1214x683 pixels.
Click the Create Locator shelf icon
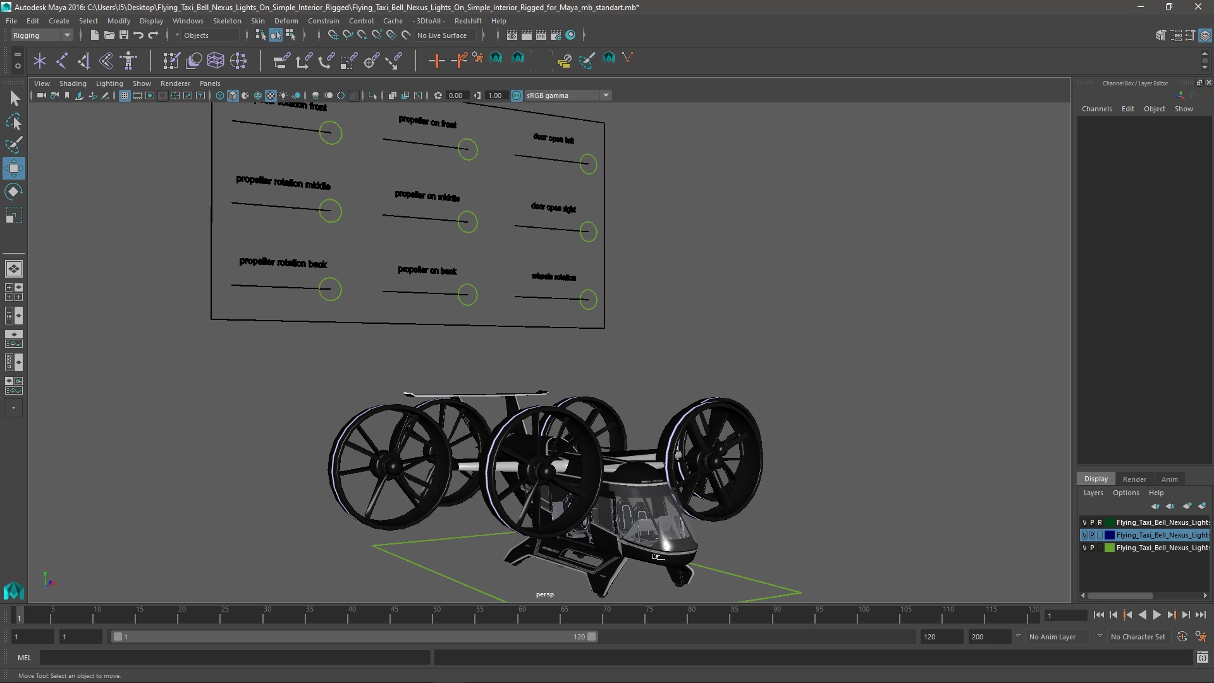[40, 61]
